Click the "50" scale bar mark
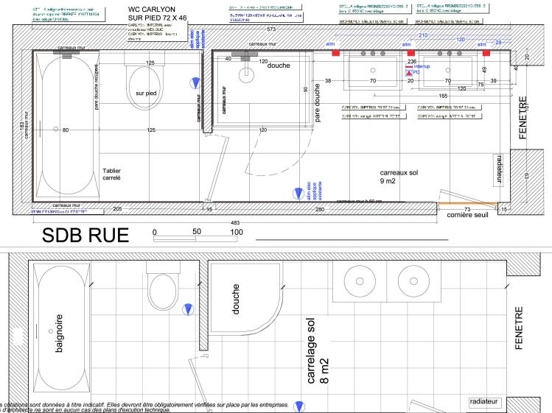 coord(197,231)
